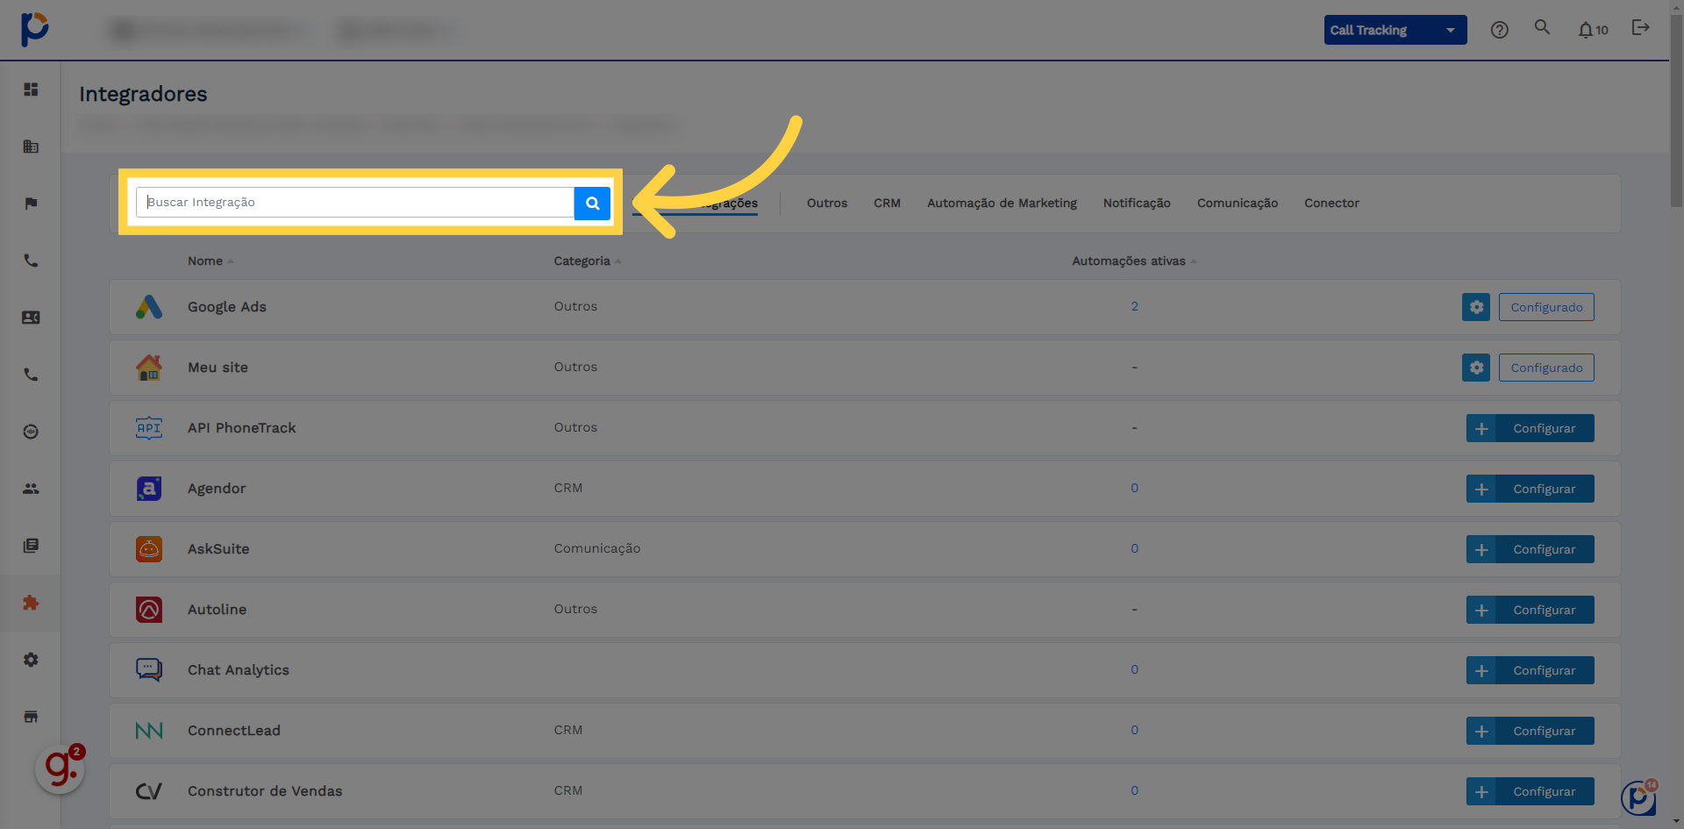Click Configurado button for Google Ads

(1546, 307)
